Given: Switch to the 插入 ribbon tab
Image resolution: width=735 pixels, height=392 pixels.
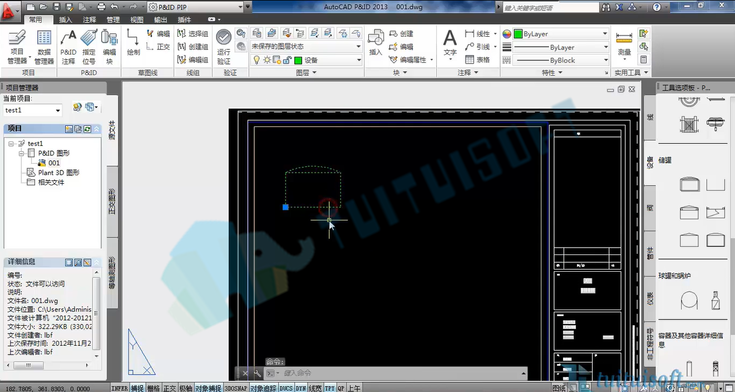Looking at the screenshot, I should (66, 19).
